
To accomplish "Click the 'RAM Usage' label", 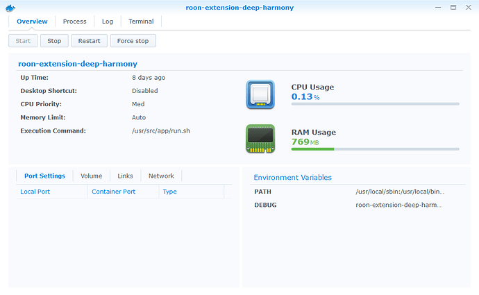I will 314,133.
